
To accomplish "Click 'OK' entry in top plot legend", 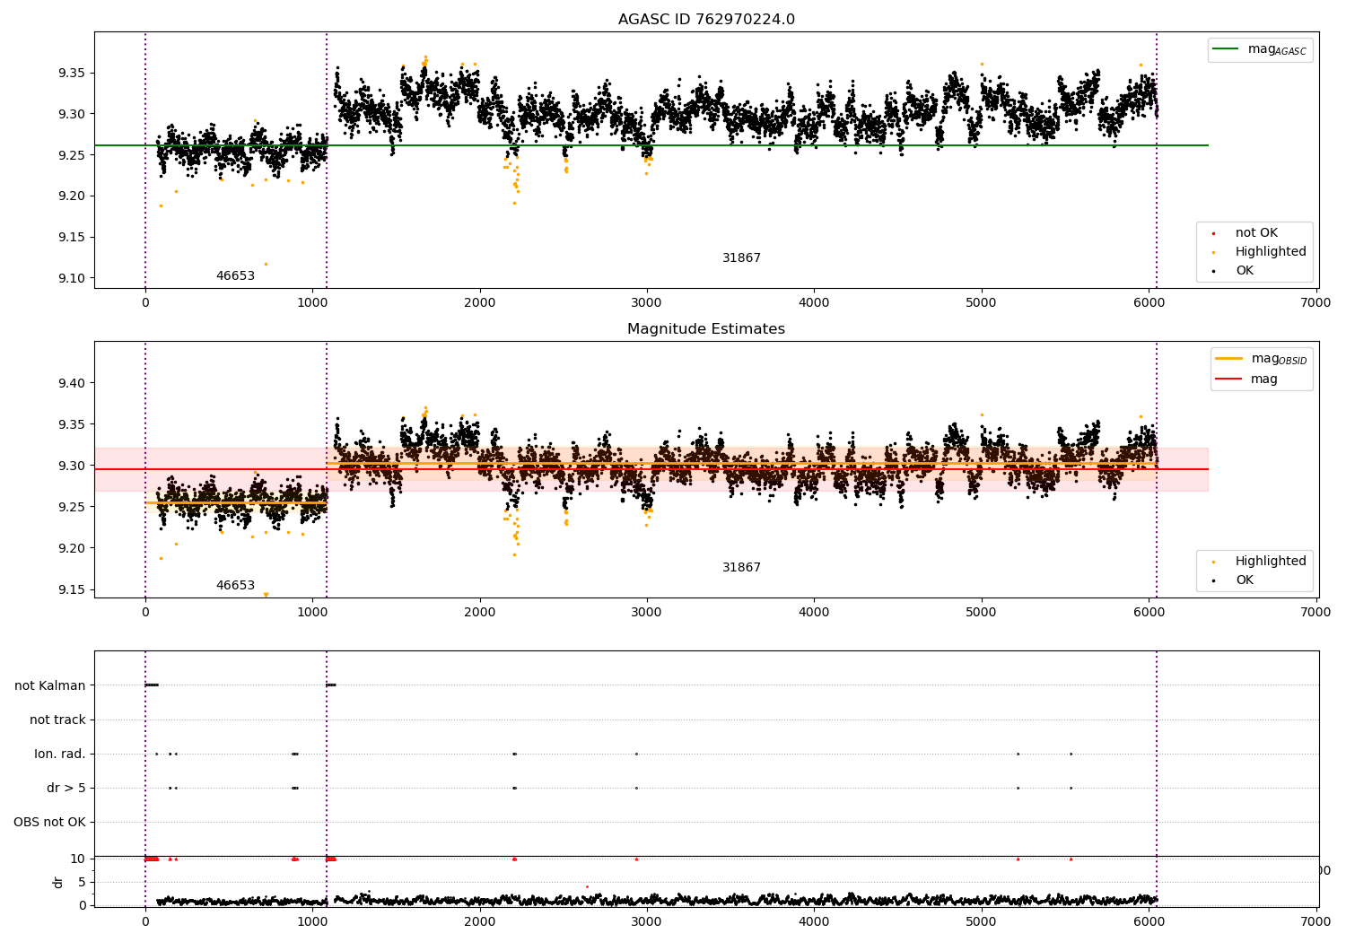I will click(x=1244, y=271).
